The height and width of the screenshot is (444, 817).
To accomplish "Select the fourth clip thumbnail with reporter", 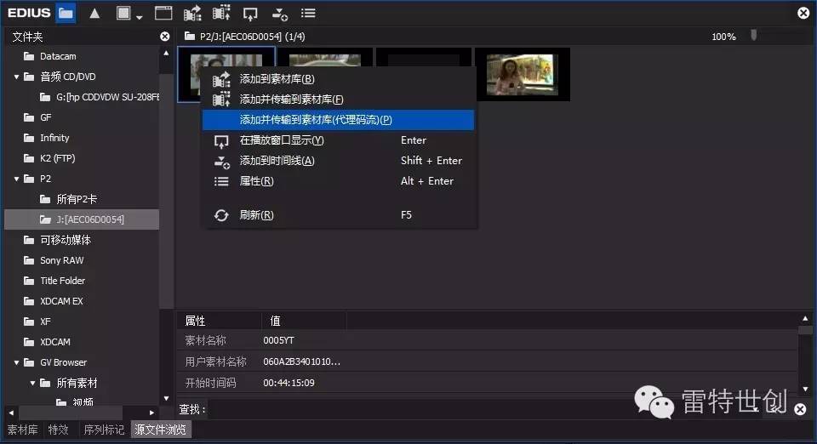I will click(523, 75).
